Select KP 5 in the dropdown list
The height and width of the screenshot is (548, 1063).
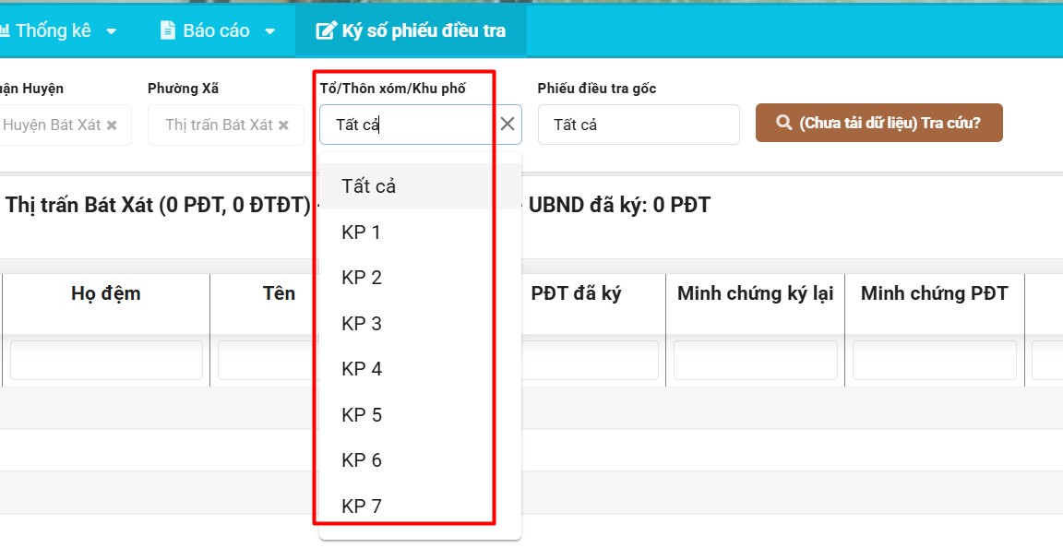[362, 415]
